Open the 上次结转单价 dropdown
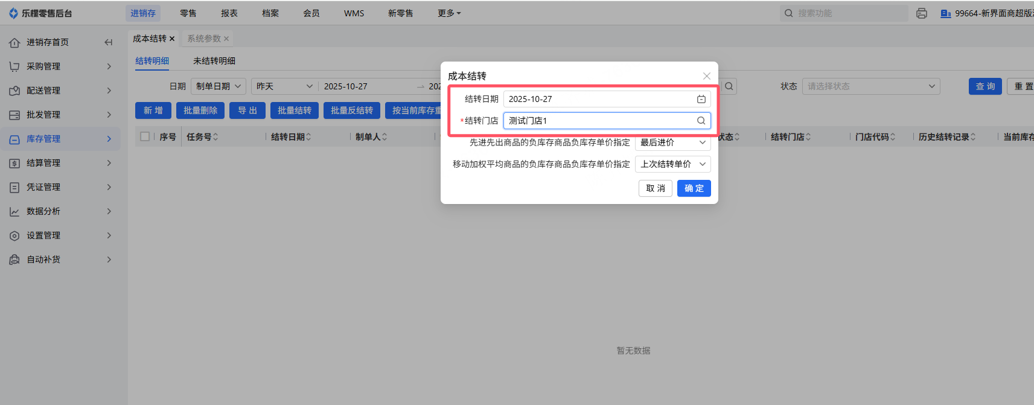 [x=672, y=164]
